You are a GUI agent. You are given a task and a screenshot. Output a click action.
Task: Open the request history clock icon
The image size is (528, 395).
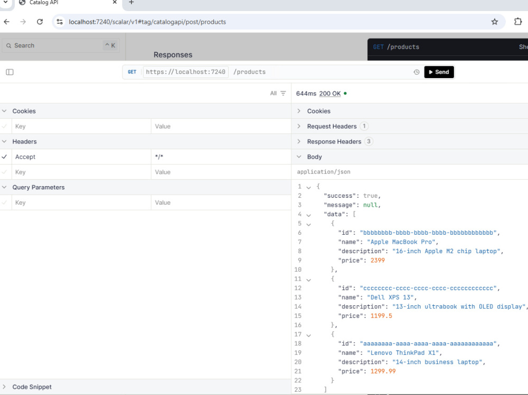(x=417, y=72)
